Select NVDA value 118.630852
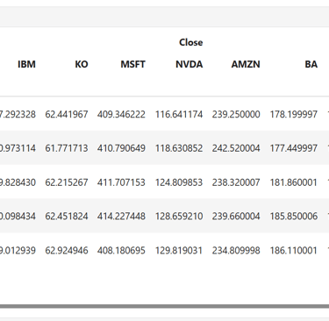The width and height of the screenshot is (329, 321). [x=179, y=148]
